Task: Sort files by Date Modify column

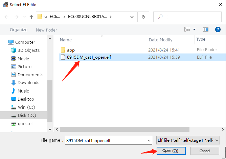Action: pyautogui.click(x=160, y=40)
